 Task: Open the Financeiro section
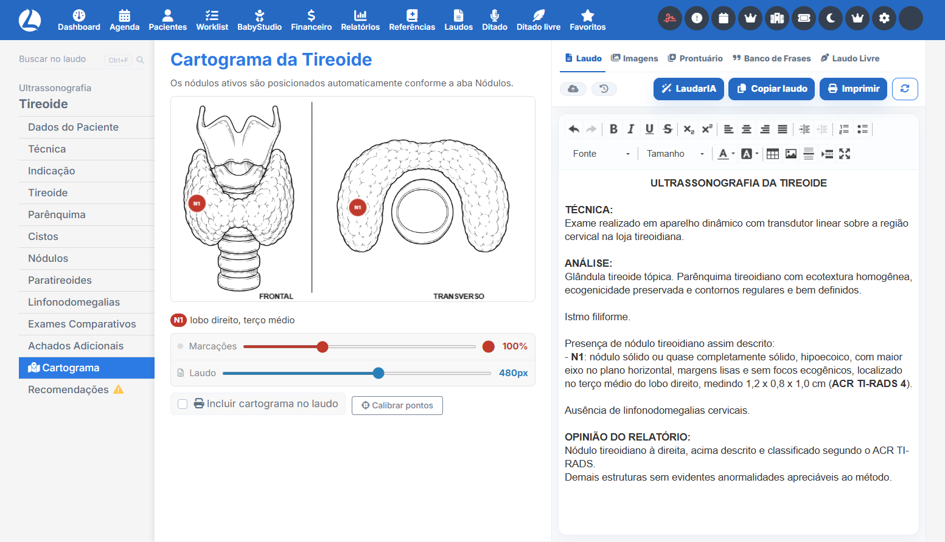pyautogui.click(x=311, y=20)
